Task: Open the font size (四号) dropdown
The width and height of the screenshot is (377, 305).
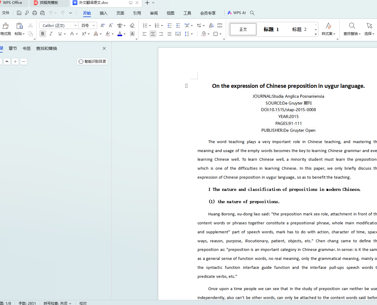Action: coord(94,25)
